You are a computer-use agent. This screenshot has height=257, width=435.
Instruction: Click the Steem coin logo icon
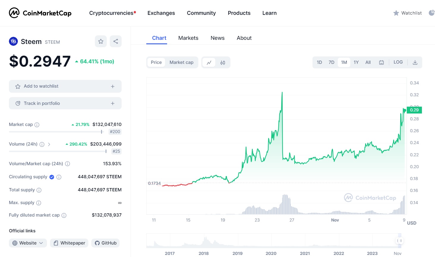13,41
